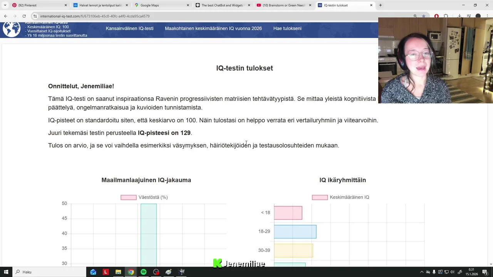The width and height of the screenshot is (493, 277).
Task: Switch to the Halvat lennot ja lentoliput tab
Action: [100, 5]
